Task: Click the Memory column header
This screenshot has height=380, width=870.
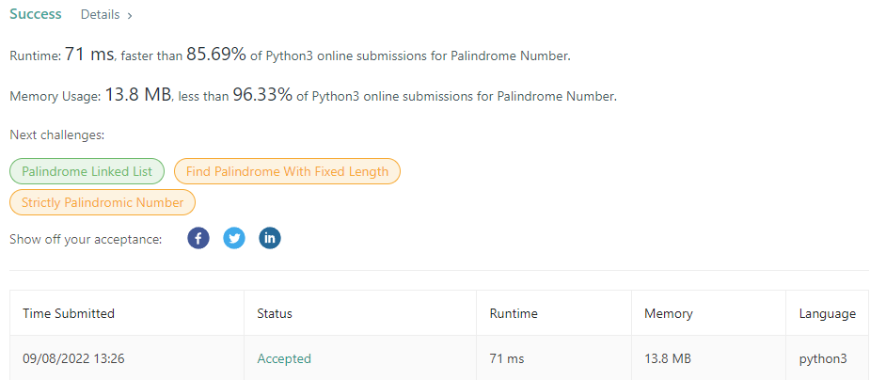Action: pyautogui.click(x=668, y=313)
